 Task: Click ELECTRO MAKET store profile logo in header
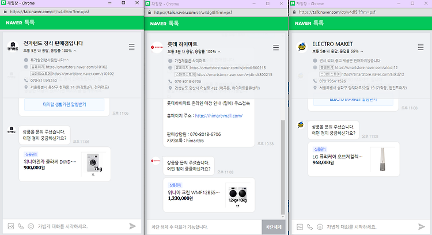(x=302, y=47)
